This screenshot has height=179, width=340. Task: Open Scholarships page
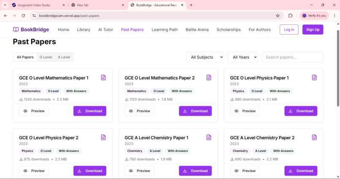pyautogui.click(x=229, y=29)
